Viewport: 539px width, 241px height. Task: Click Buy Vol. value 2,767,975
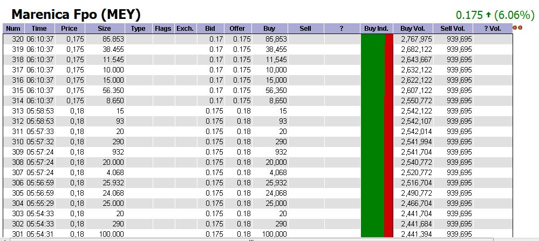[417, 39]
